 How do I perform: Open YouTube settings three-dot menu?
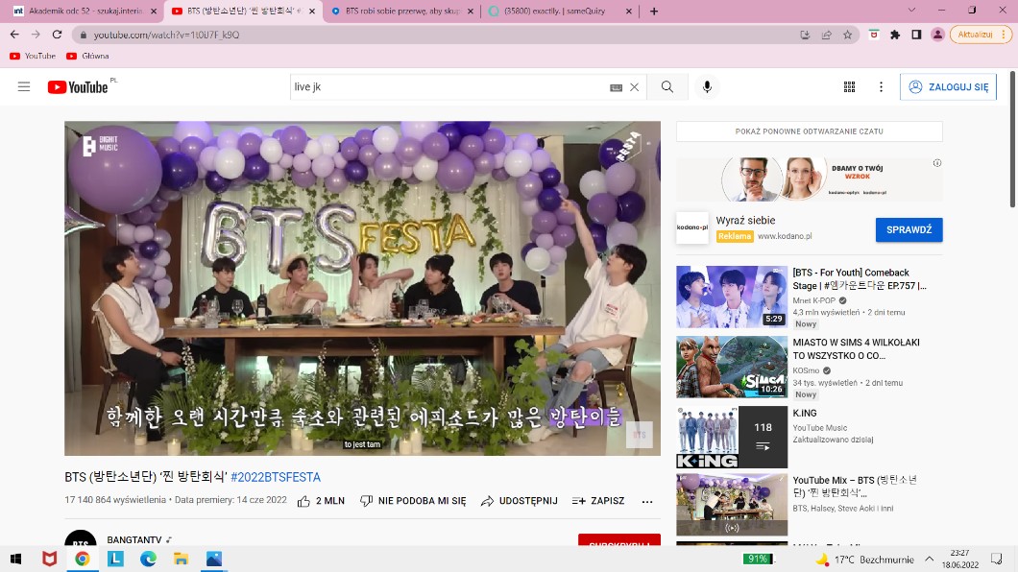(881, 87)
